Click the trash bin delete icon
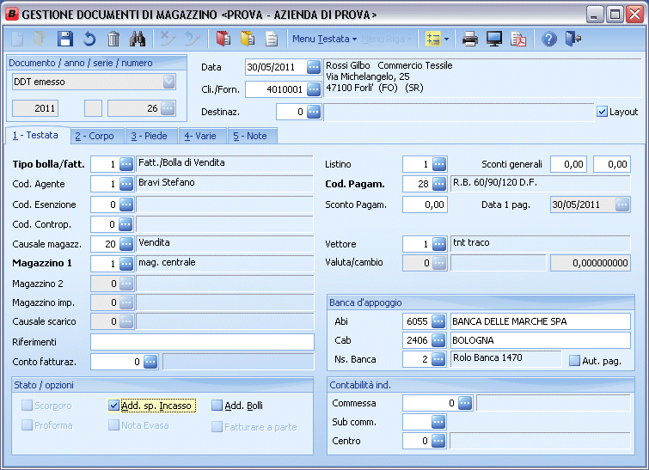 (x=113, y=39)
